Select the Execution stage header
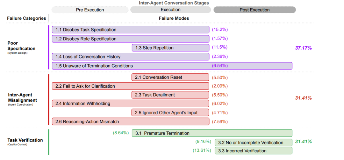Screen dimensions: 344x160 pos(170,10)
